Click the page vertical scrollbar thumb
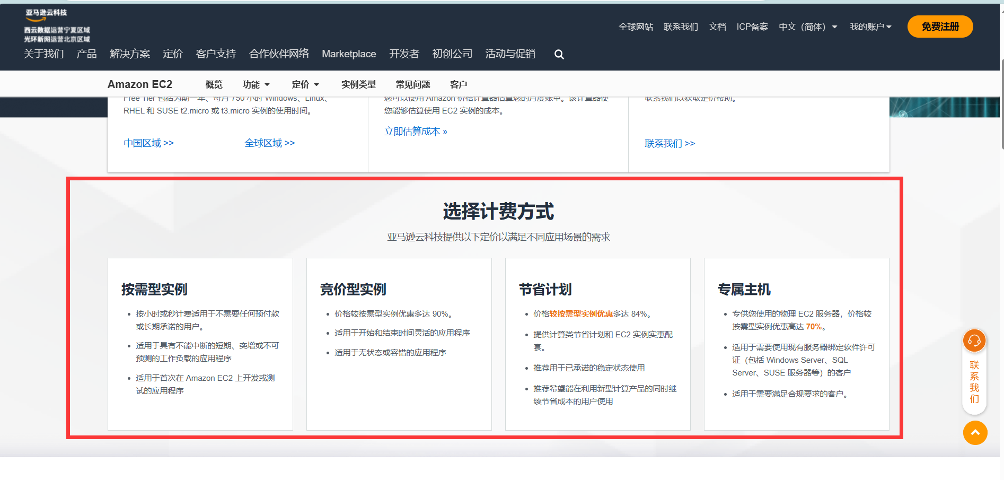 [1002, 103]
